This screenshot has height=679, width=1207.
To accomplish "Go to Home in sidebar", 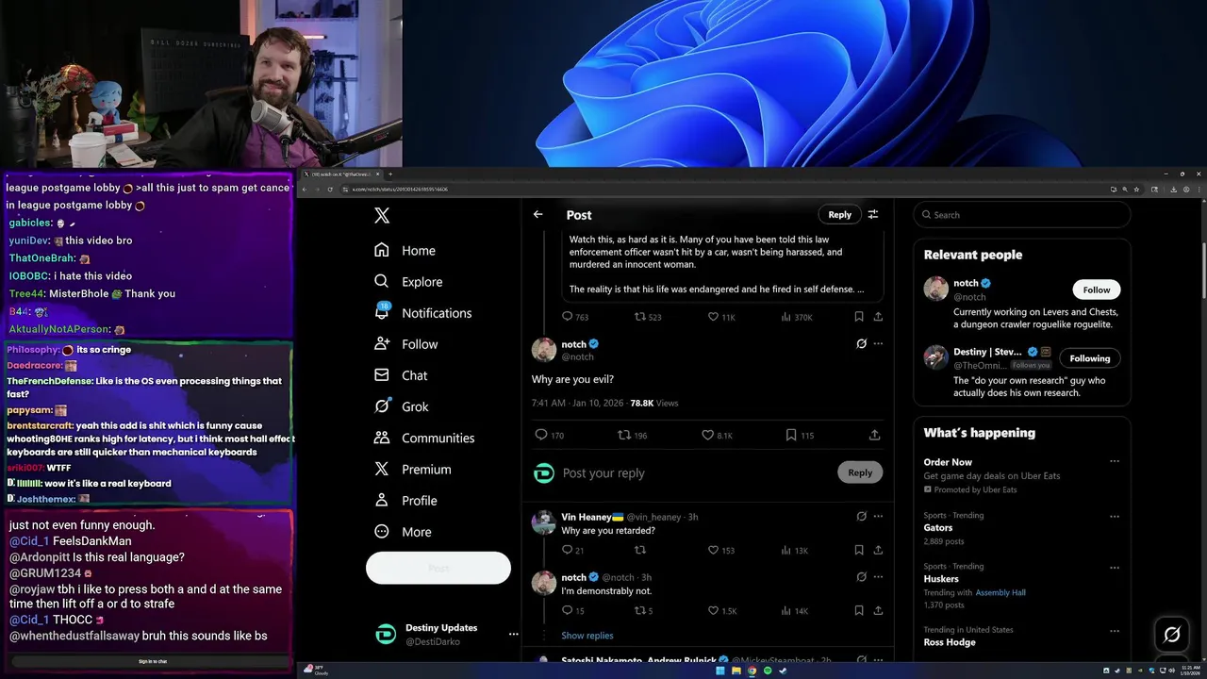I will [x=405, y=251].
